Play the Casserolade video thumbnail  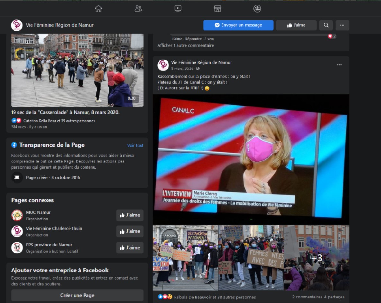[x=77, y=70]
